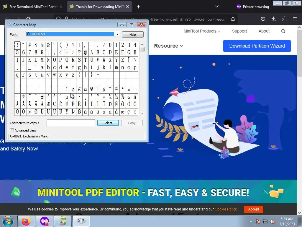Open the Cookie Policy link
The width and height of the screenshot is (302, 227).
pos(226,209)
